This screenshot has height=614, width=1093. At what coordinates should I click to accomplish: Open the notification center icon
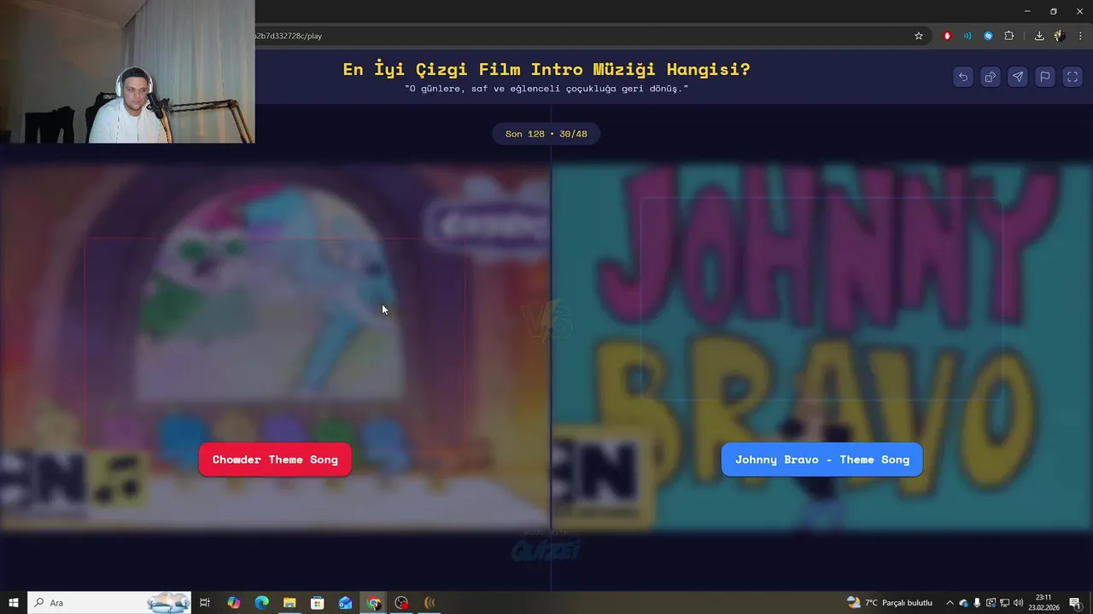[x=1075, y=603]
